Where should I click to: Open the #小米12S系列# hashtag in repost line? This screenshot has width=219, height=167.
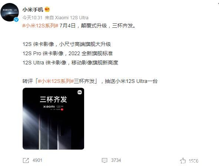[x=56, y=81]
